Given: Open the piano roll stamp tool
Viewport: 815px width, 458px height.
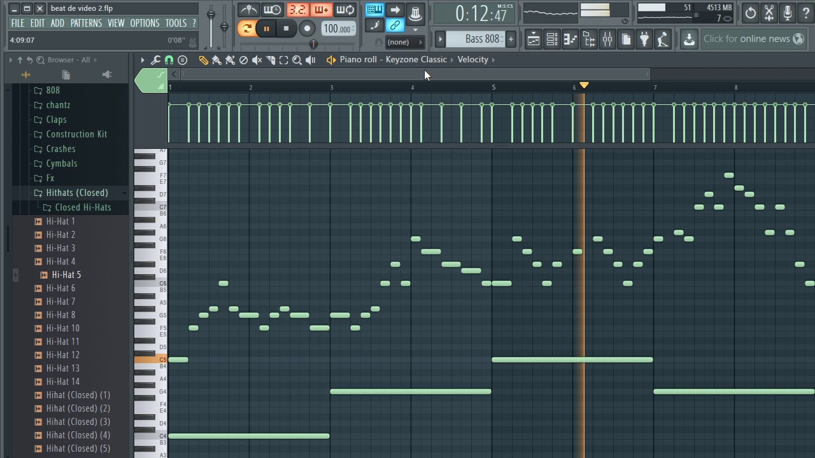Looking at the screenshot, I should 182,60.
